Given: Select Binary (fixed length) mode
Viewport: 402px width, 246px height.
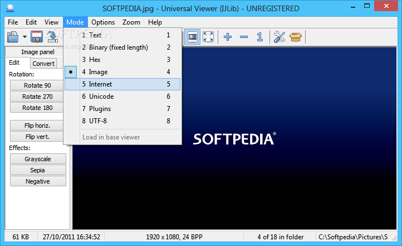Looking at the screenshot, I should coord(122,47).
